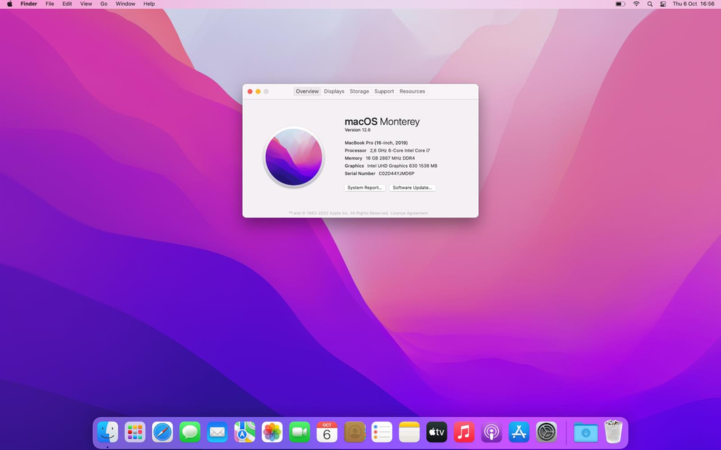This screenshot has width=721, height=450.
Task: Switch to the Support tab
Action: 384,91
